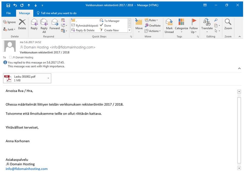The image size is (245, 172).
Task: Open attachment options dropdown arrow
Action: click(48, 78)
